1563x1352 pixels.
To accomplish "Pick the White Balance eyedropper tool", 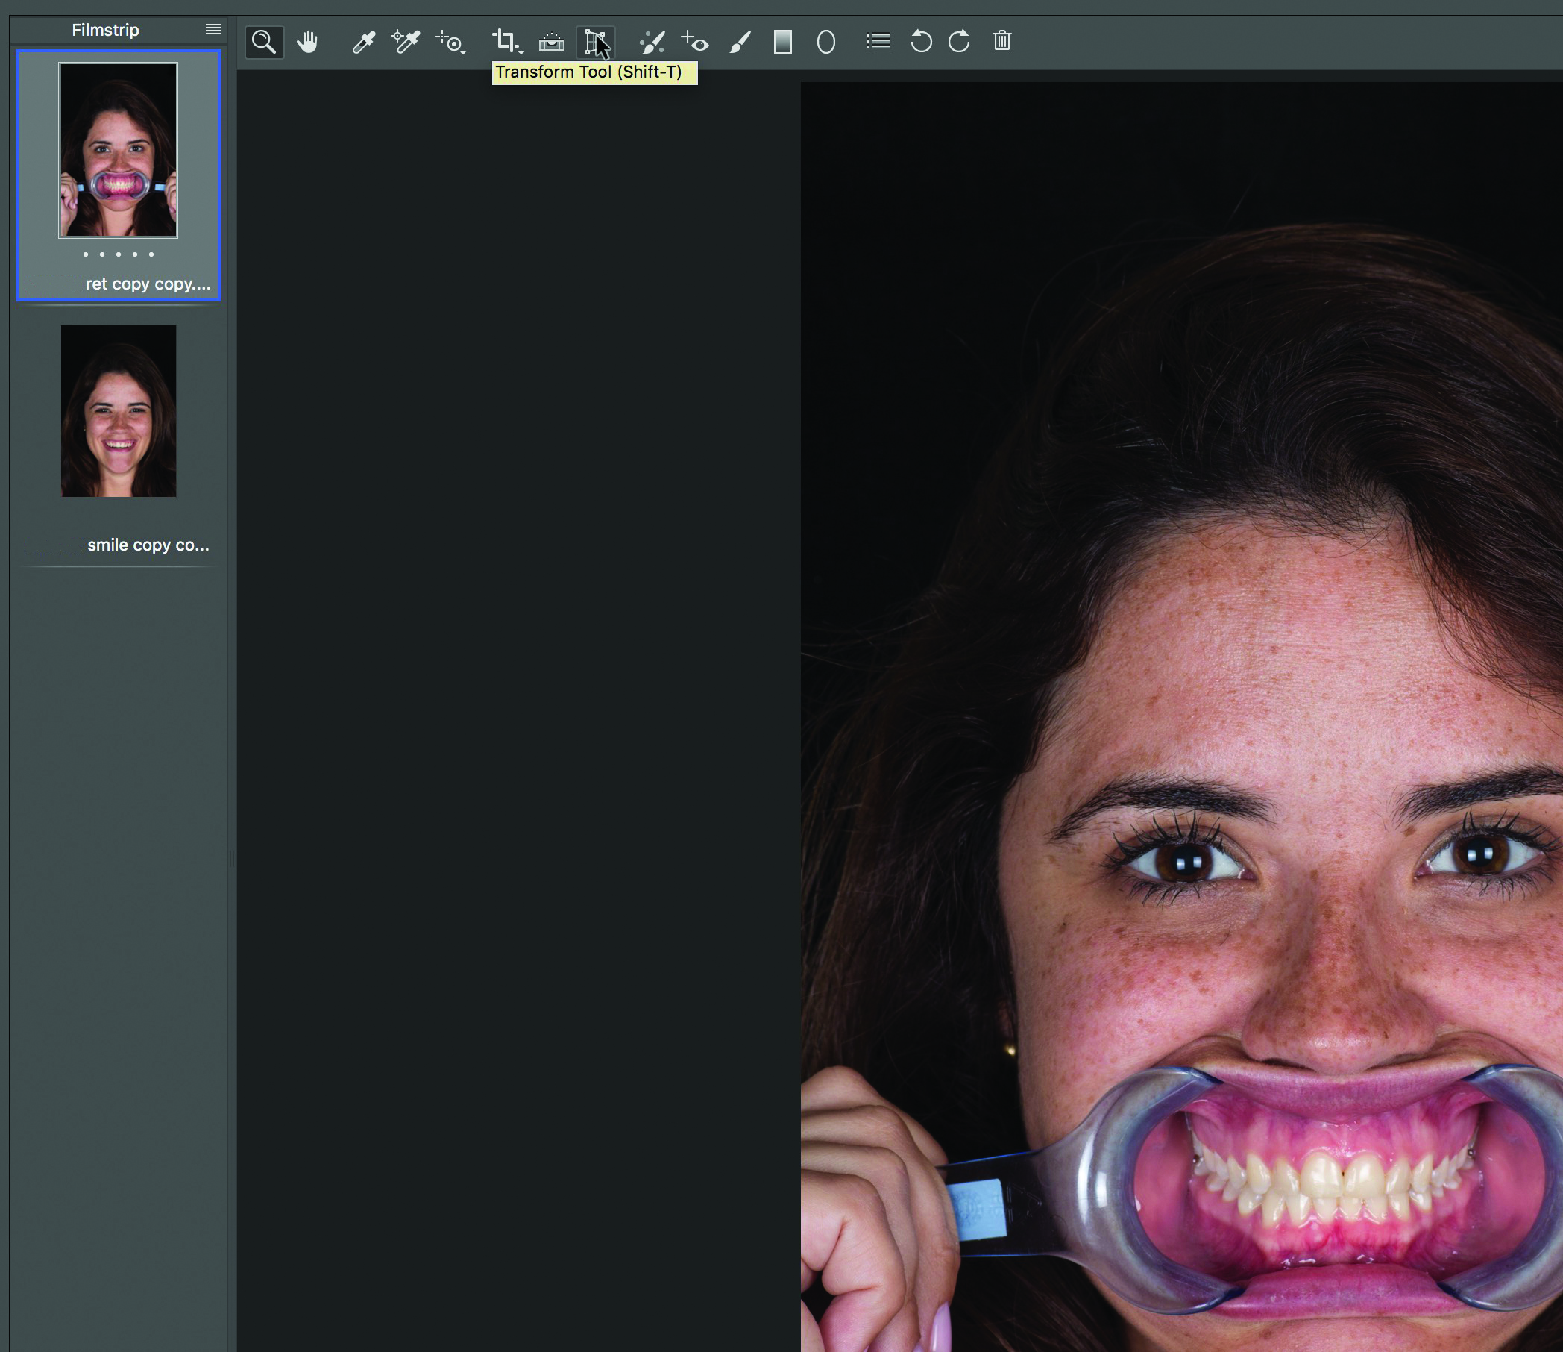I will [364, 42].
